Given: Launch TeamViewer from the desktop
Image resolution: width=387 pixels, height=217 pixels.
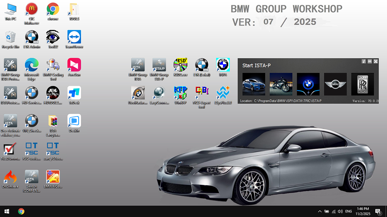Looking at the screenshot, I should (x=74, y=37).
